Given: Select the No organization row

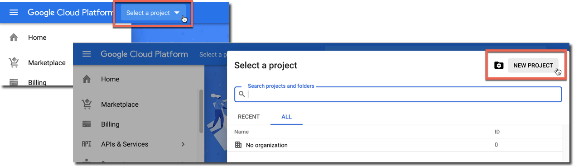Looking at the screenshot, I should coord(394,145).
